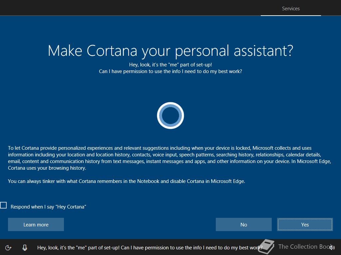
Task: Click heading 'Make Cortana your personal assistant?'
Action: (170, 51)
